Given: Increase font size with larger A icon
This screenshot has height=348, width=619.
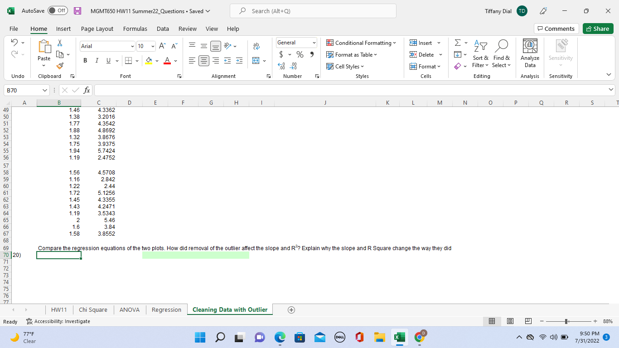Looking at the screenshot, I should click(x=162, y=46).
